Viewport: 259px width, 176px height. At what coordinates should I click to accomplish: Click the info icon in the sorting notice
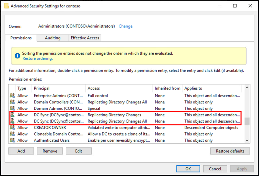[17, 56]
